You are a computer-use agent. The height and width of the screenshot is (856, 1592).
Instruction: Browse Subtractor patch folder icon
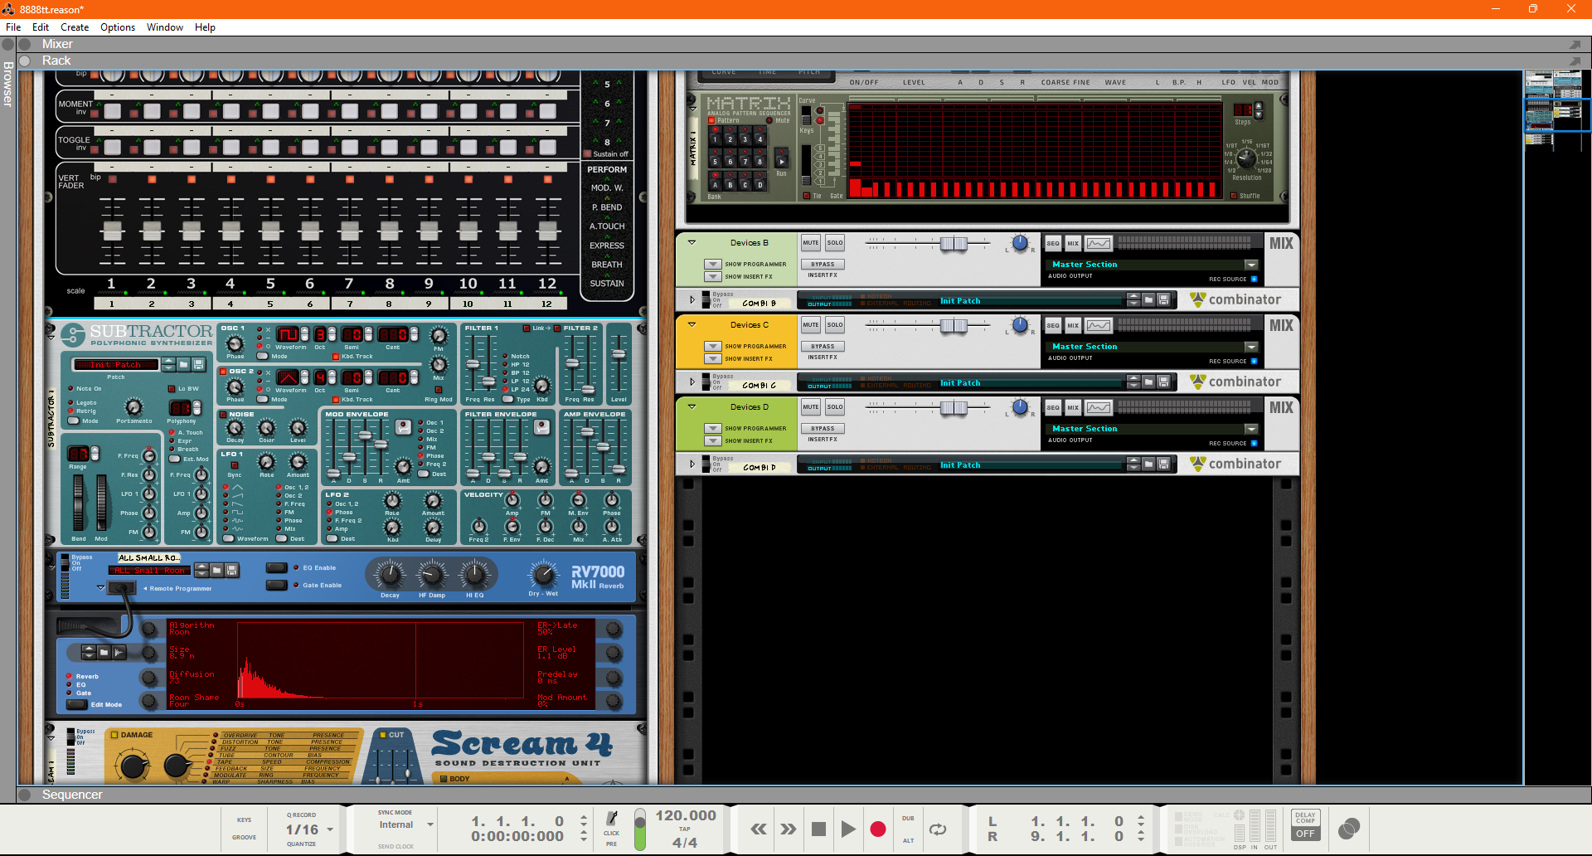(184, 364)
